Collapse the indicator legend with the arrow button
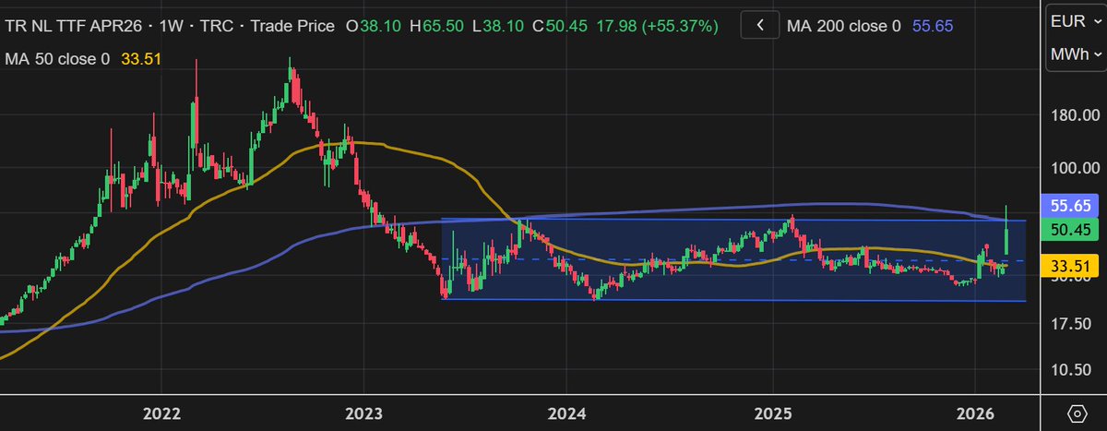This screenshot has width=1107, height=431. point(759,26)
